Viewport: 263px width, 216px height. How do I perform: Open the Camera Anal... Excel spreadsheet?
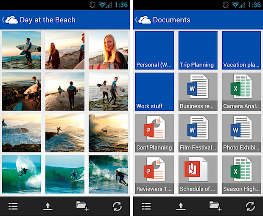click(x=241, y=91)
